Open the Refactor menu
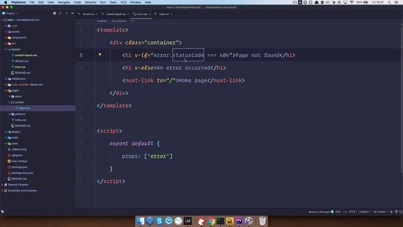The width and height of the screenshot is (403, 227). pos(91,3)
